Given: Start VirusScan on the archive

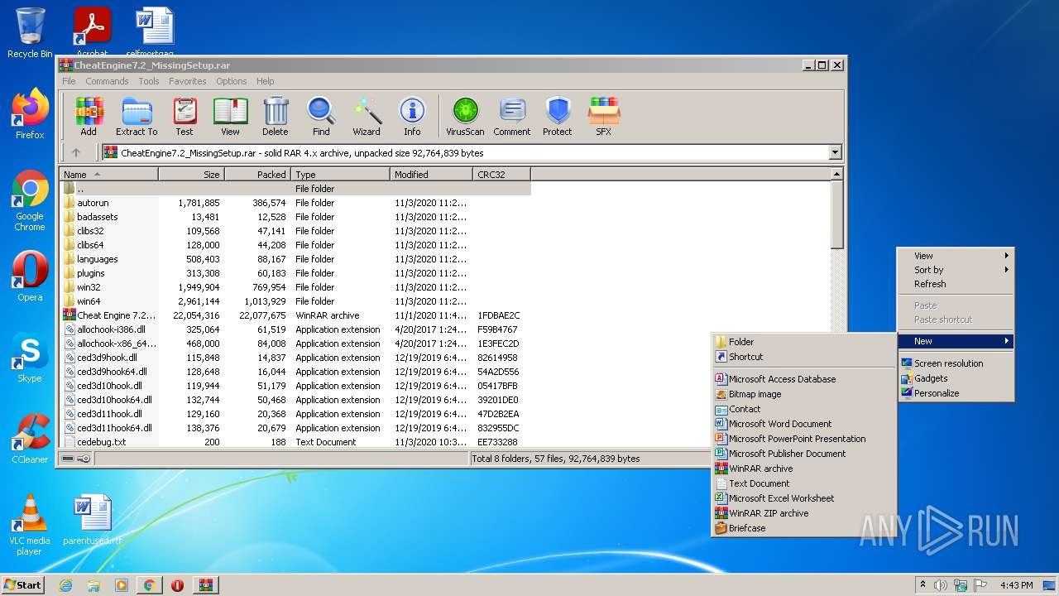Looking at the screenshot, I should coord(465,116).
